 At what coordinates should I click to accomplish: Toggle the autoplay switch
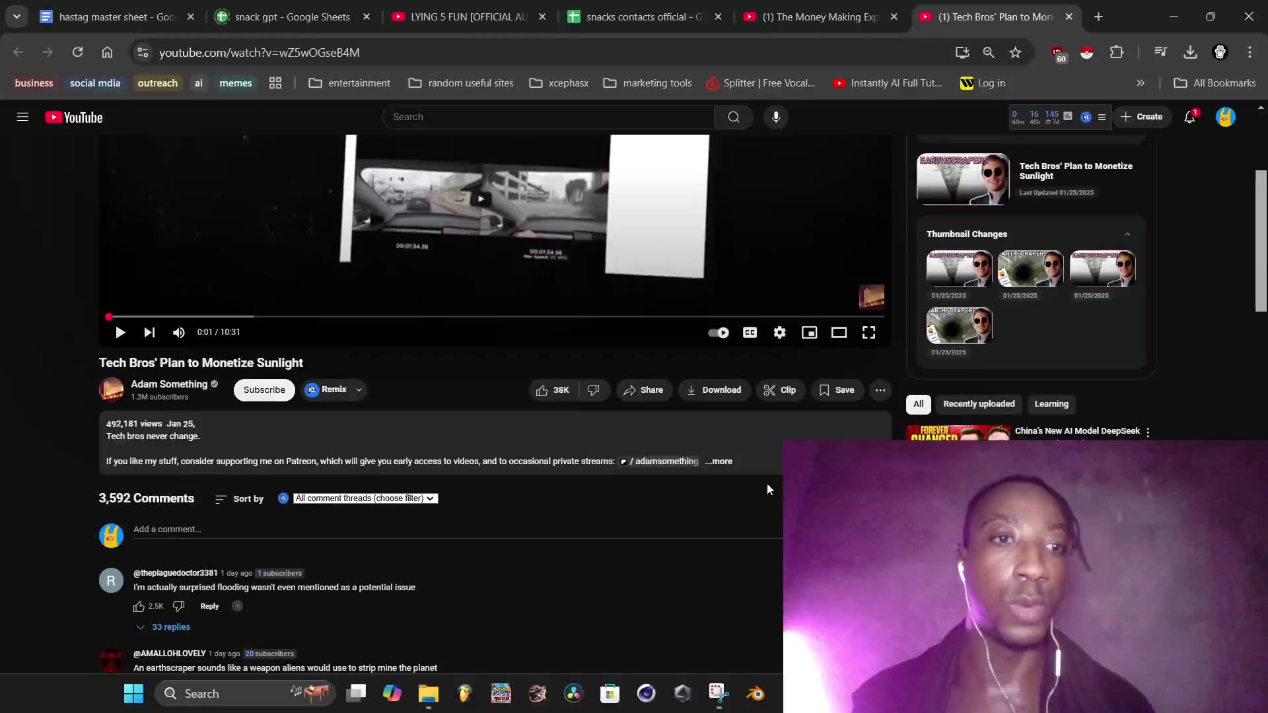click(x=719, y=333)
